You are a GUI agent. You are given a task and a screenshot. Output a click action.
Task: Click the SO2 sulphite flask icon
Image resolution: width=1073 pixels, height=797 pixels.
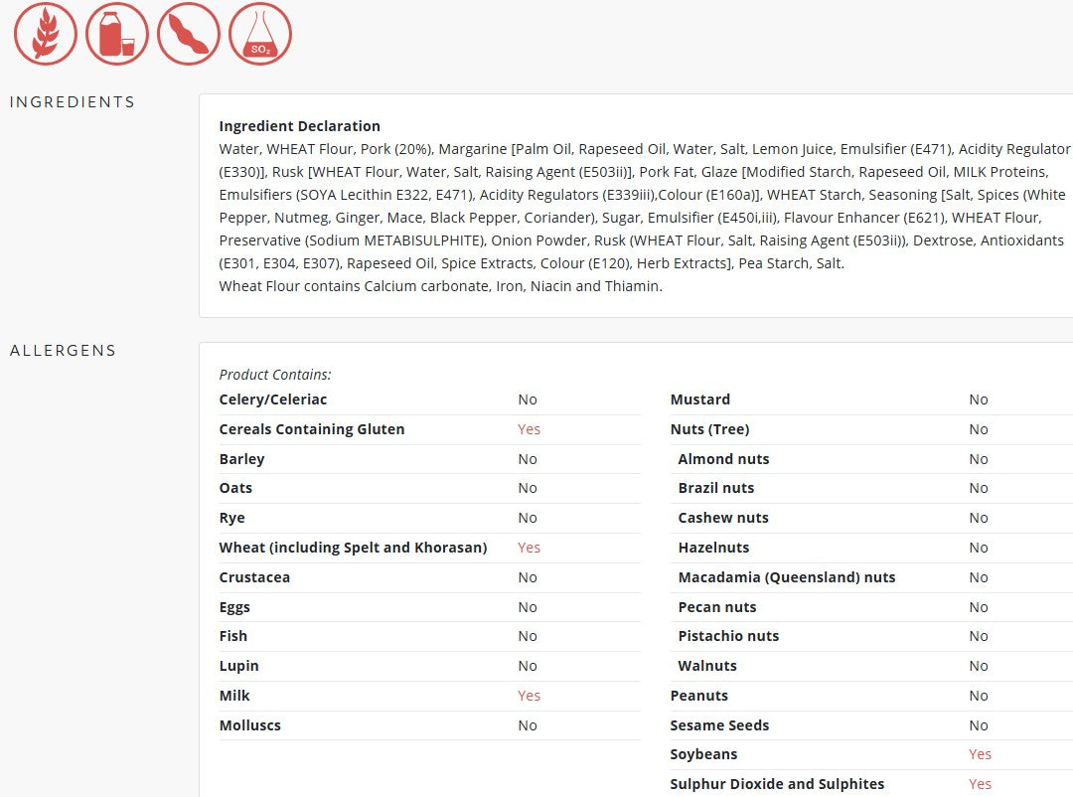pos(260,34)
